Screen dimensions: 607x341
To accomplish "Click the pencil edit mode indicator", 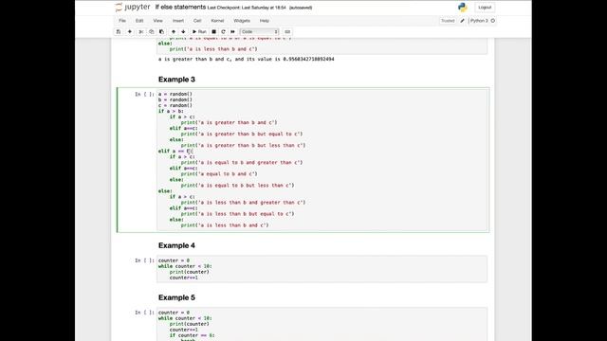I will pos(462,21).
